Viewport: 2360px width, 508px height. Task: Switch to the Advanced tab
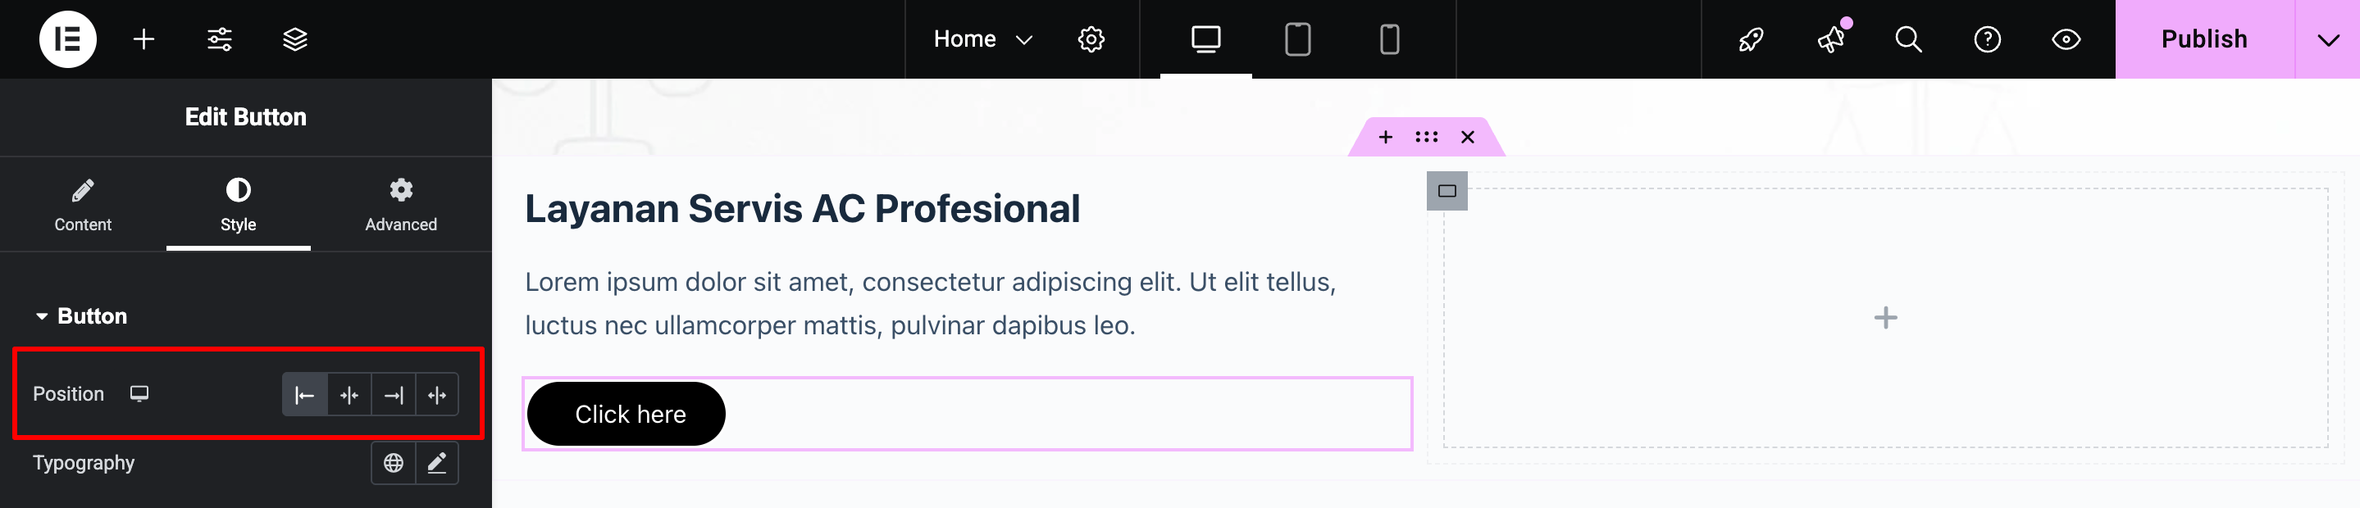coord(400,204)
